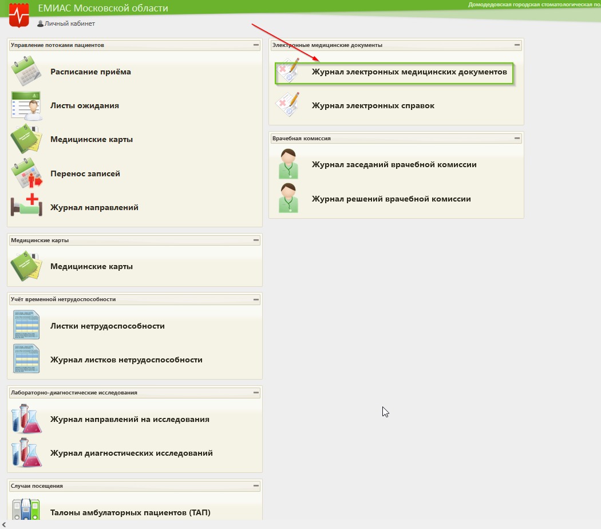601x529 pixels.
Task: Click the Листы ожидания icon
Action: coord(26,105)
